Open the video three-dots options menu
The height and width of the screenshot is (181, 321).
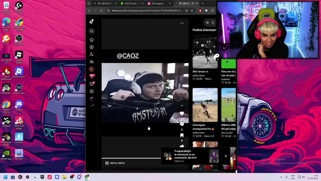pos(182,23)
